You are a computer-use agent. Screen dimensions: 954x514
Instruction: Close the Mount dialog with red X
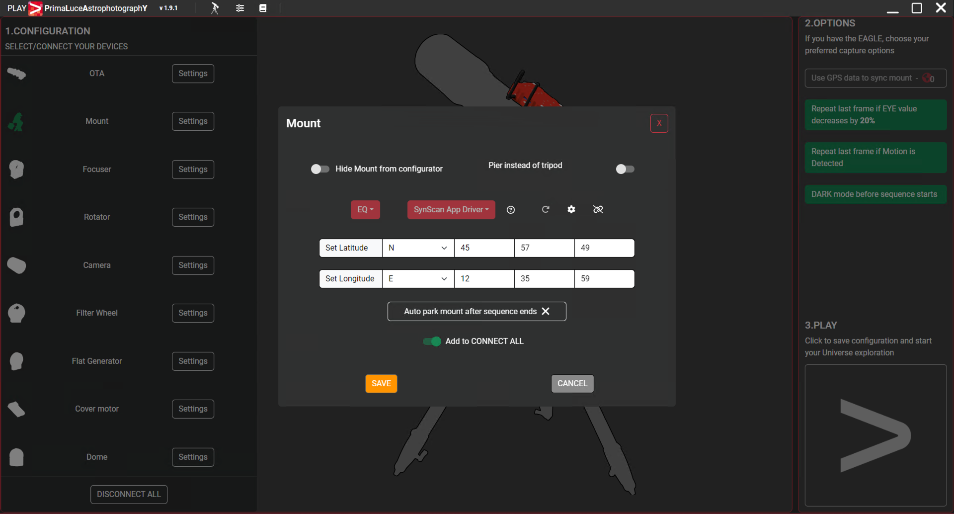point(659,123)
